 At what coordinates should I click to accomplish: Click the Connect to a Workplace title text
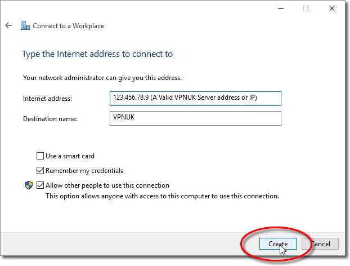68,26
